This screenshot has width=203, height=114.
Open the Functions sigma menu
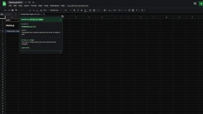point(143,10)
